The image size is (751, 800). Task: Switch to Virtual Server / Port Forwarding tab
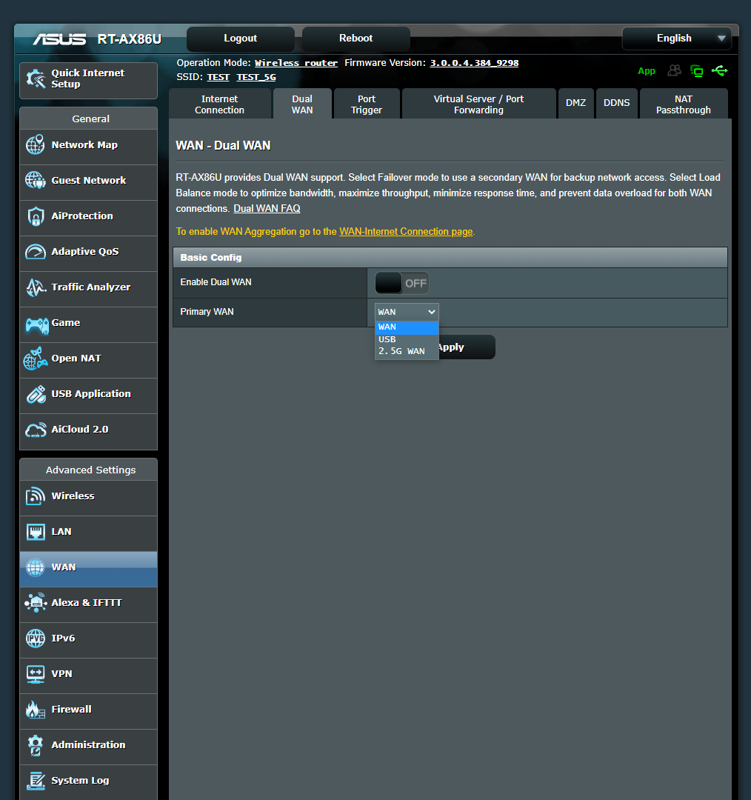pos(478,104)
